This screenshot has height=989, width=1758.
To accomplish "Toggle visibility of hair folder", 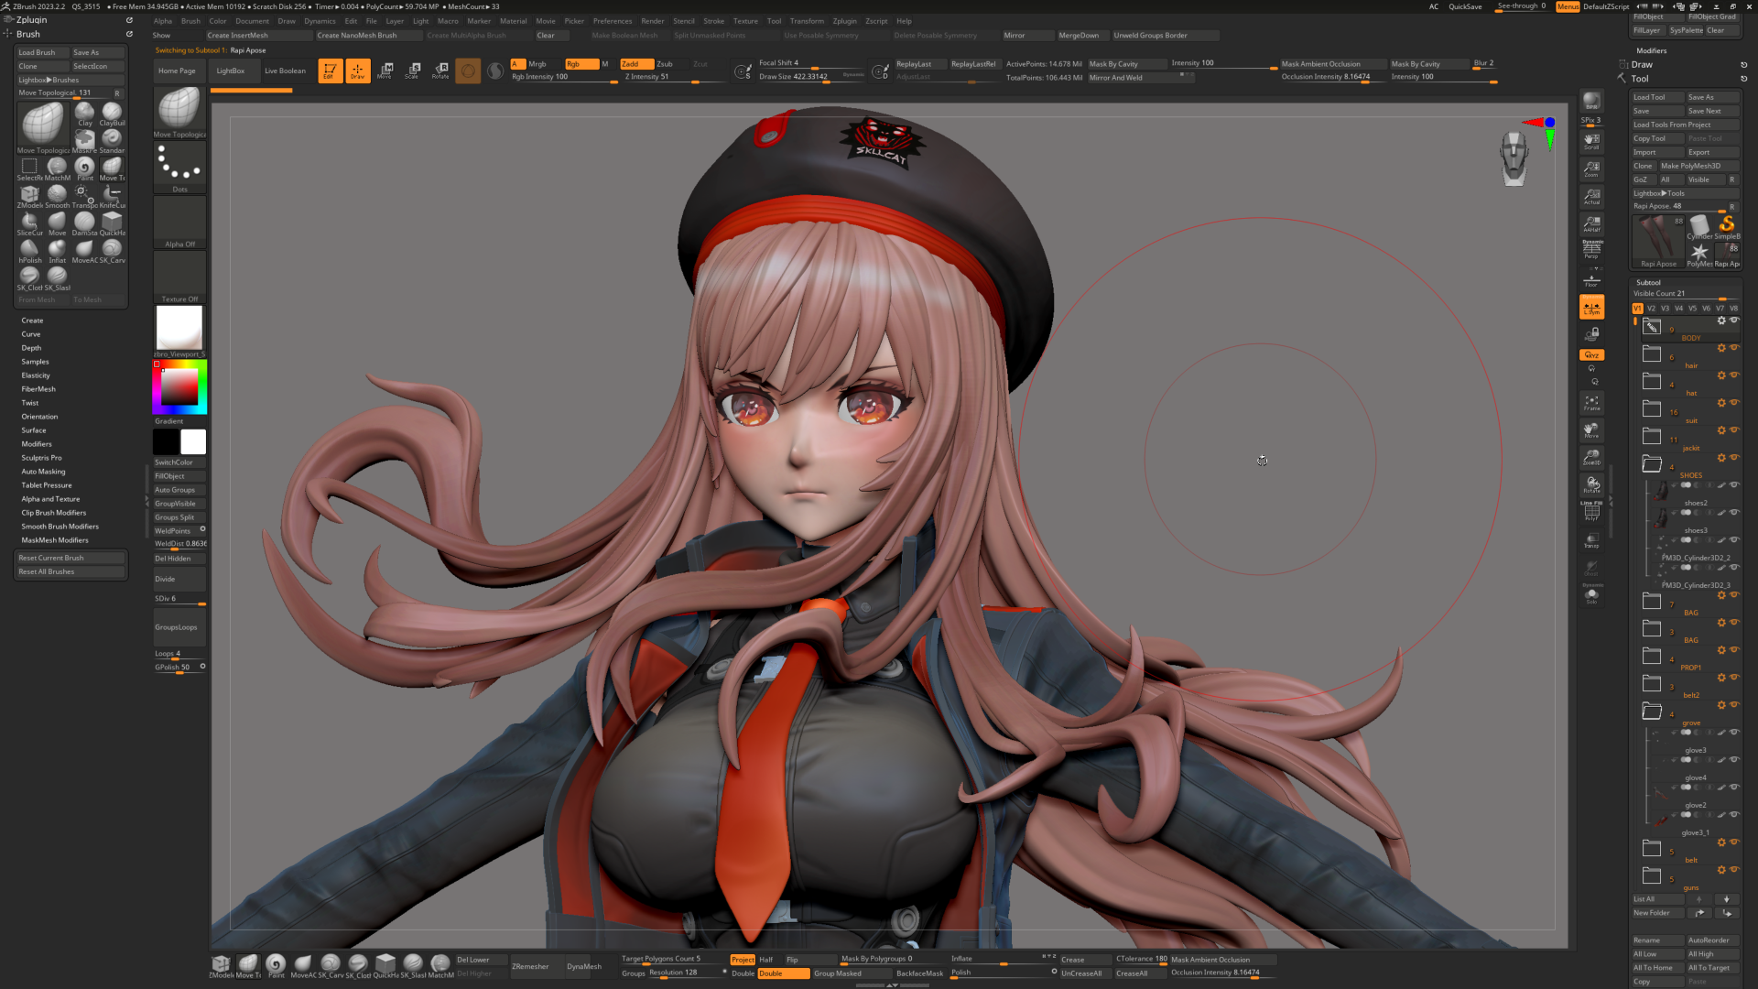I will [1734, 348].
